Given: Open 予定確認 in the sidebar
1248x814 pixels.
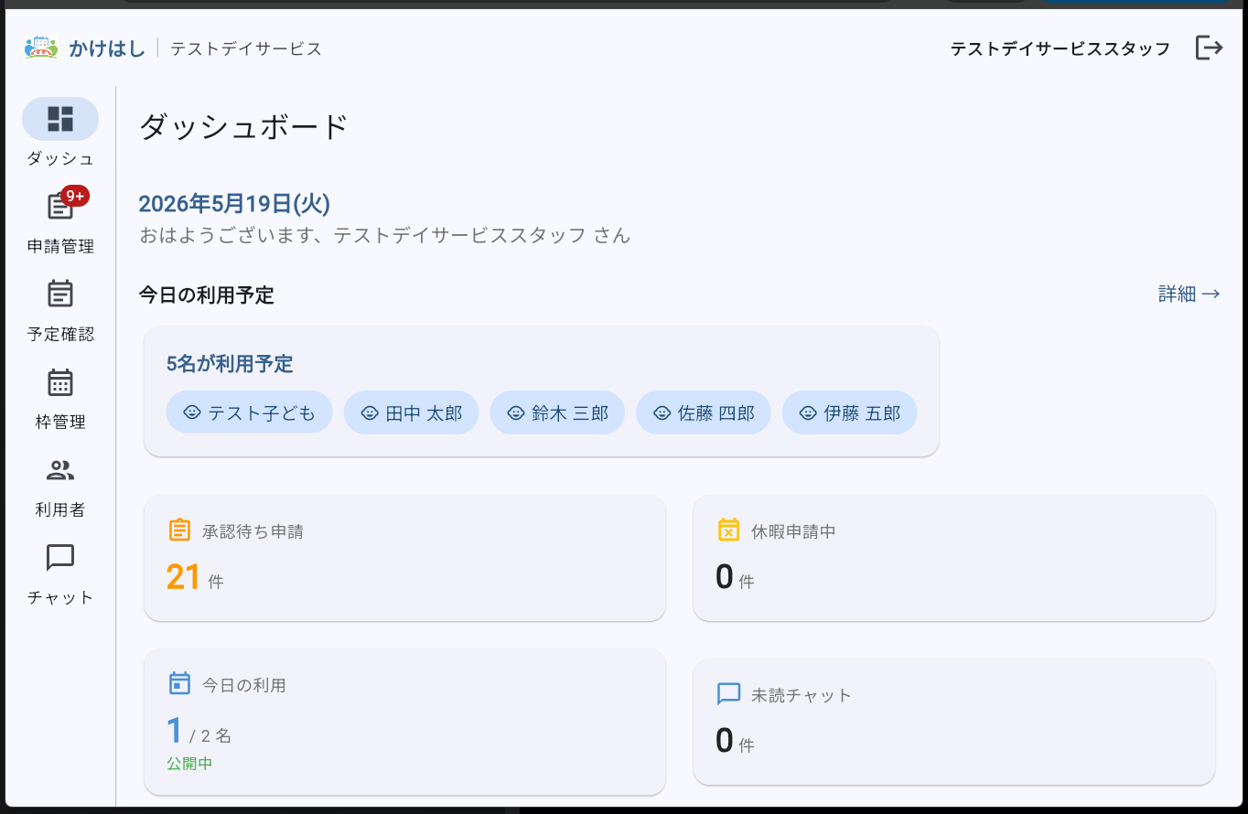Looking at the screenshot, I should [60, 312].
